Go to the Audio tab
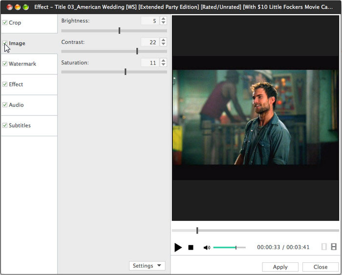This screenshot has height=275, width=342. coord(29,106)
